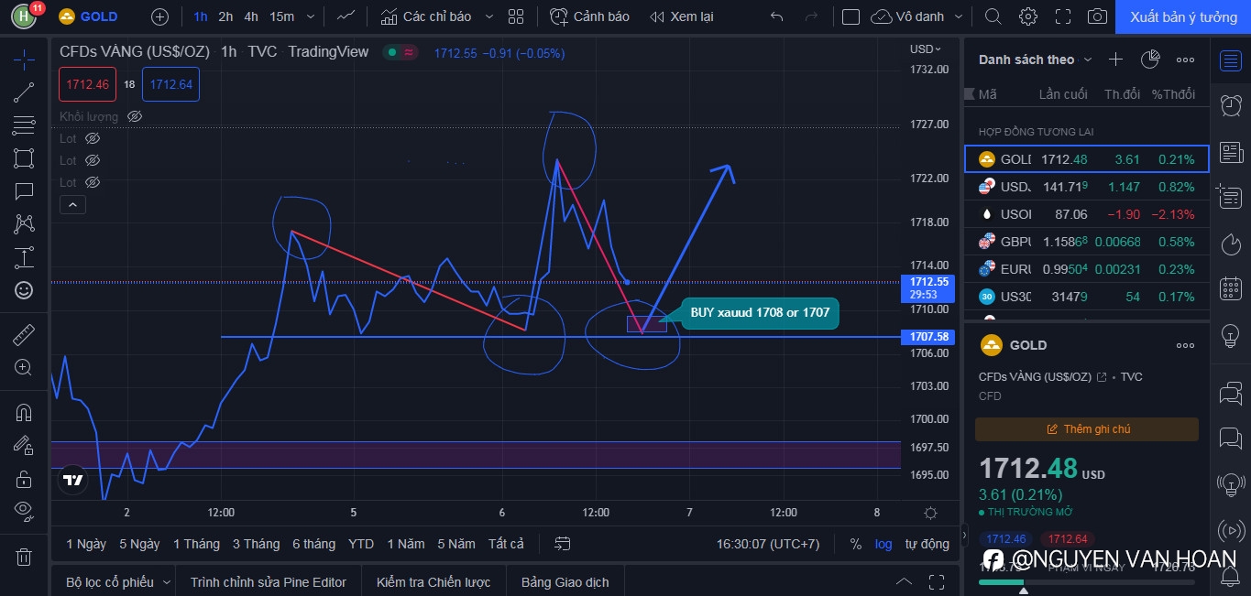Take a chart snapshot with camera icon
Viewport: 1251px width, 596px height.
(1097, 16)
